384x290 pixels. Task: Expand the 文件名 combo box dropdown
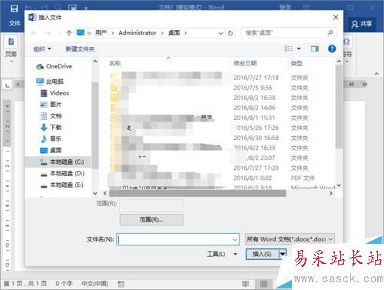click(235, 239)
